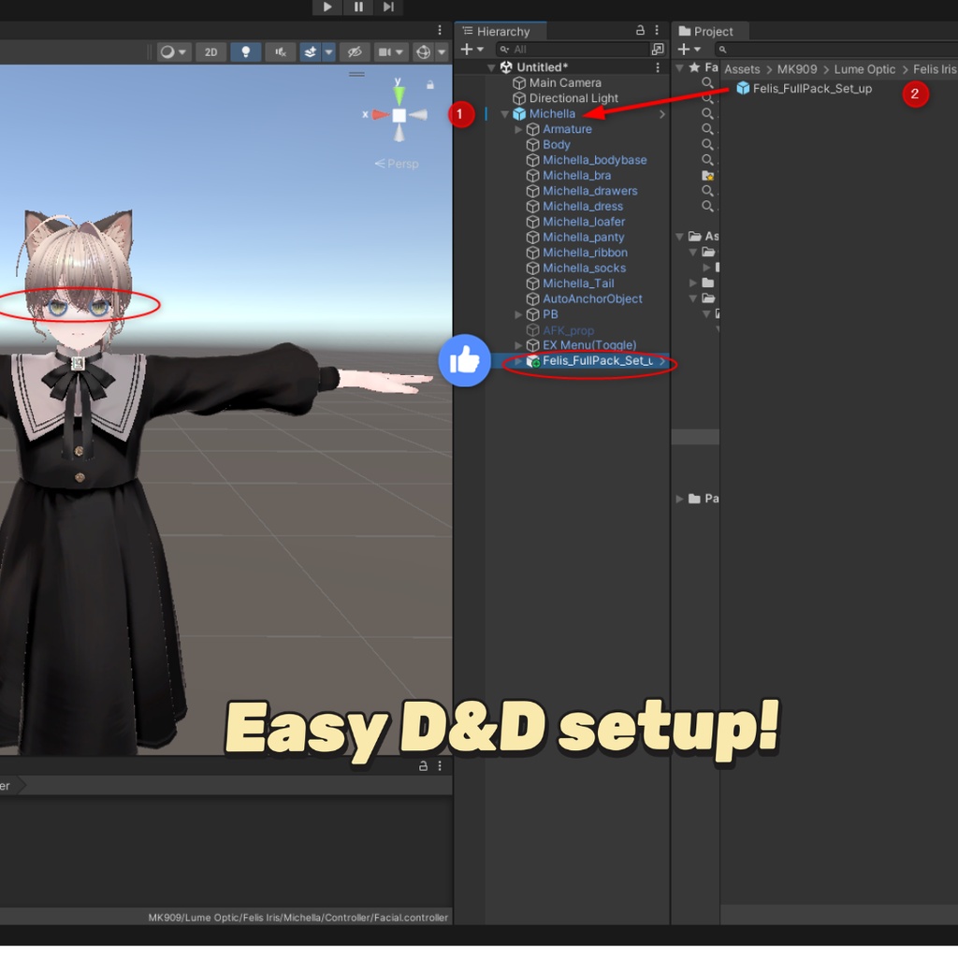Select Main Camera in Hierarchy
Image resolution: width=958 pixels, height=958 pixels.
[565, 82]
